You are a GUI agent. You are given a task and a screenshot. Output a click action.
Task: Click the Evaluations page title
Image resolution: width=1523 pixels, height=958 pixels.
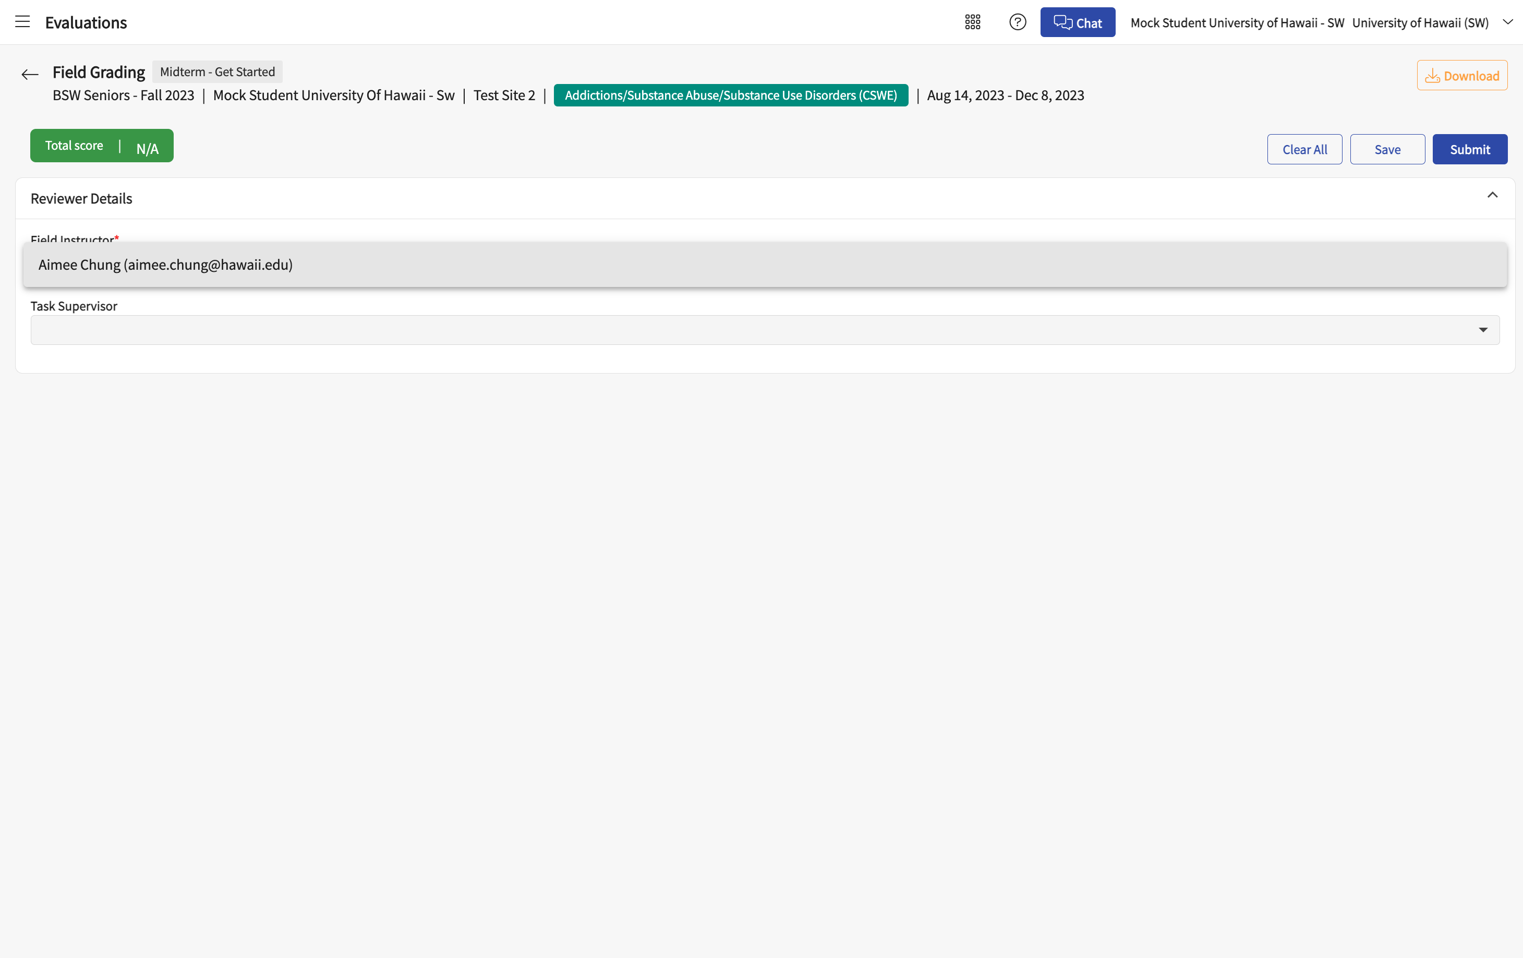pos(86,22)
